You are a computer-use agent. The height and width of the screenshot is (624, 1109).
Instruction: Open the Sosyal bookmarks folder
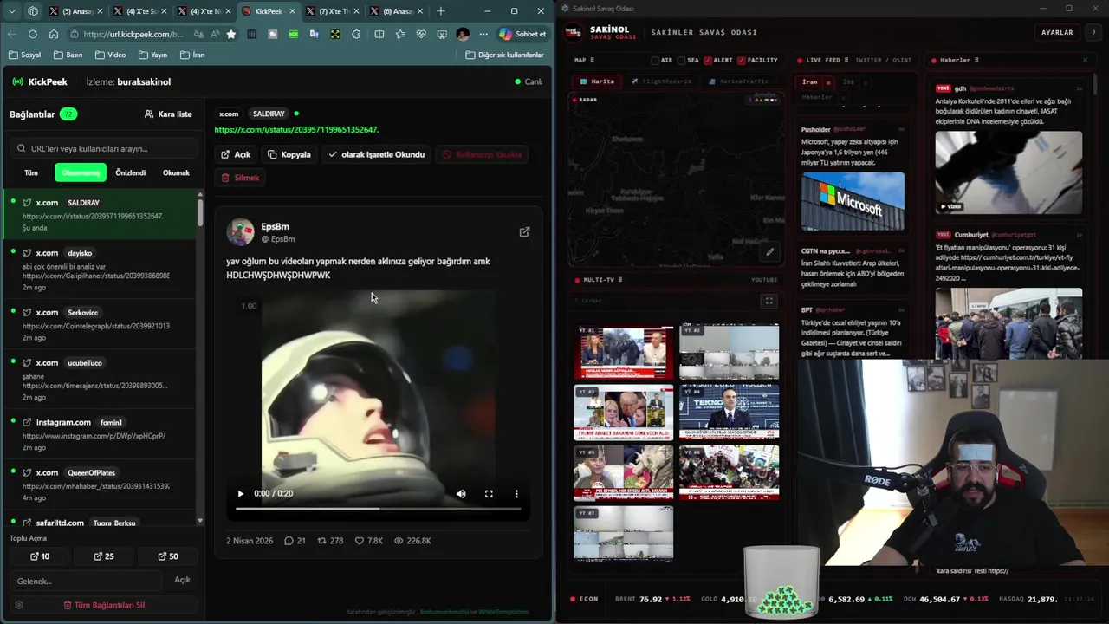[24, 55]
